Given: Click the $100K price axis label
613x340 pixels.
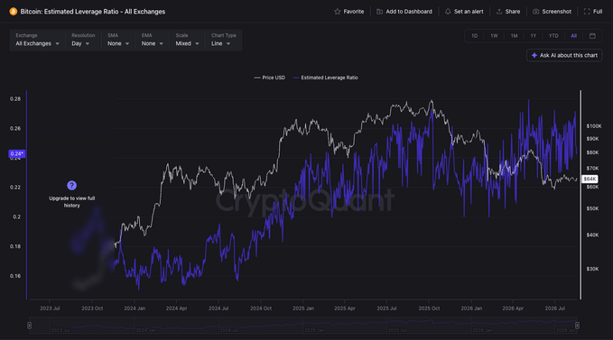Looking at the screenshot, I should coord(594,126).
